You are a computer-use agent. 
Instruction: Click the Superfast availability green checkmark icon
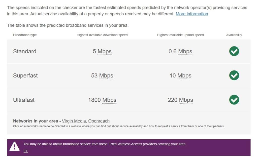point(234,75)
